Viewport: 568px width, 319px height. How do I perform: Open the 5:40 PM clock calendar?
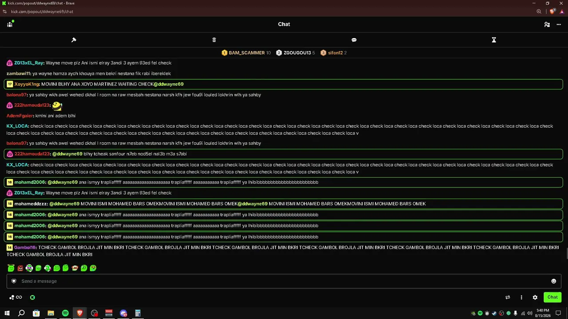543,313
